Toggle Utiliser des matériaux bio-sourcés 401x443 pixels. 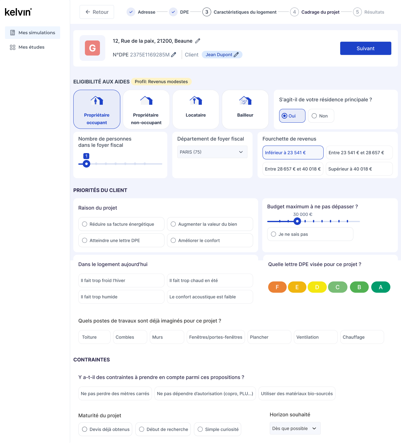pos(297,393)
